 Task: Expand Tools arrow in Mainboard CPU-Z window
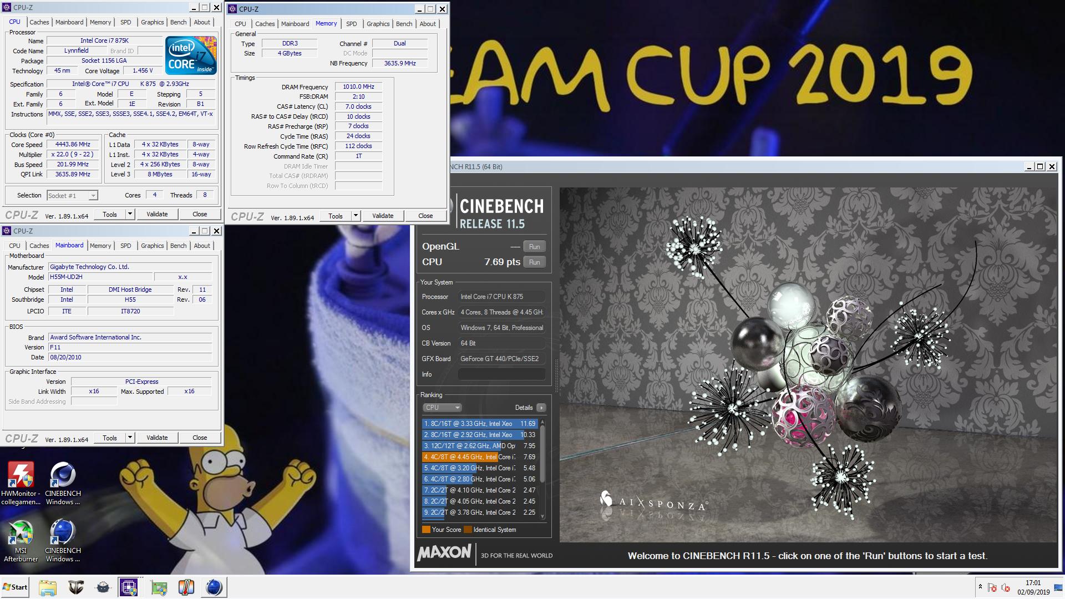(130, 438)
